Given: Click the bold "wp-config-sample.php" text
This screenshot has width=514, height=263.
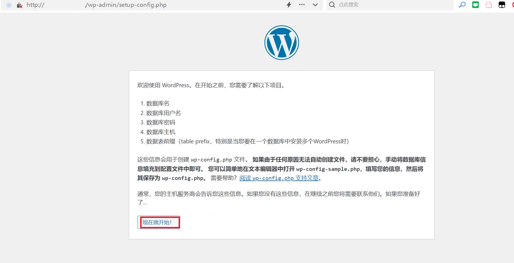Looking at the screenshot, I should [328, 169].
